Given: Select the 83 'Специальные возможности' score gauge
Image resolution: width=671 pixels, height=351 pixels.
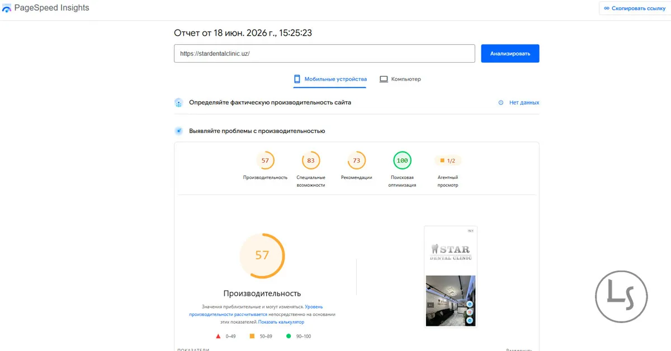Looking at the screenshot, I should 311,161.
